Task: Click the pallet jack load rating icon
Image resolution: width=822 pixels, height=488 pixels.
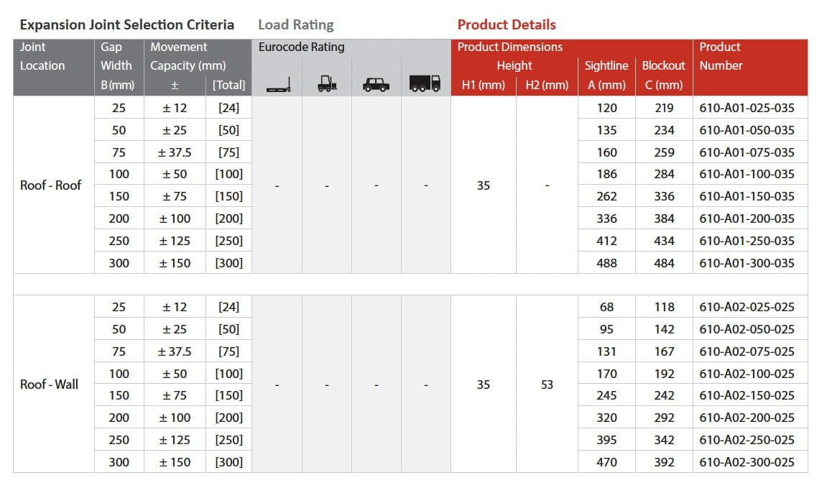Action: (x=278, y=84)
